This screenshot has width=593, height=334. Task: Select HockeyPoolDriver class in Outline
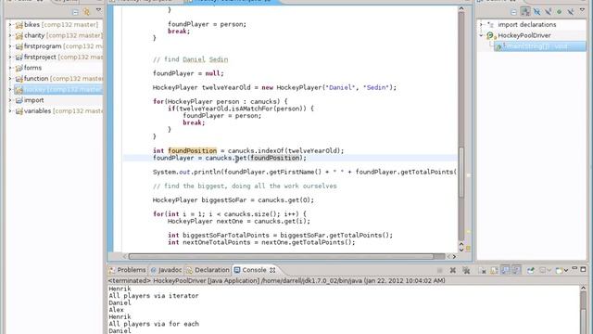[x=524, y=35]
